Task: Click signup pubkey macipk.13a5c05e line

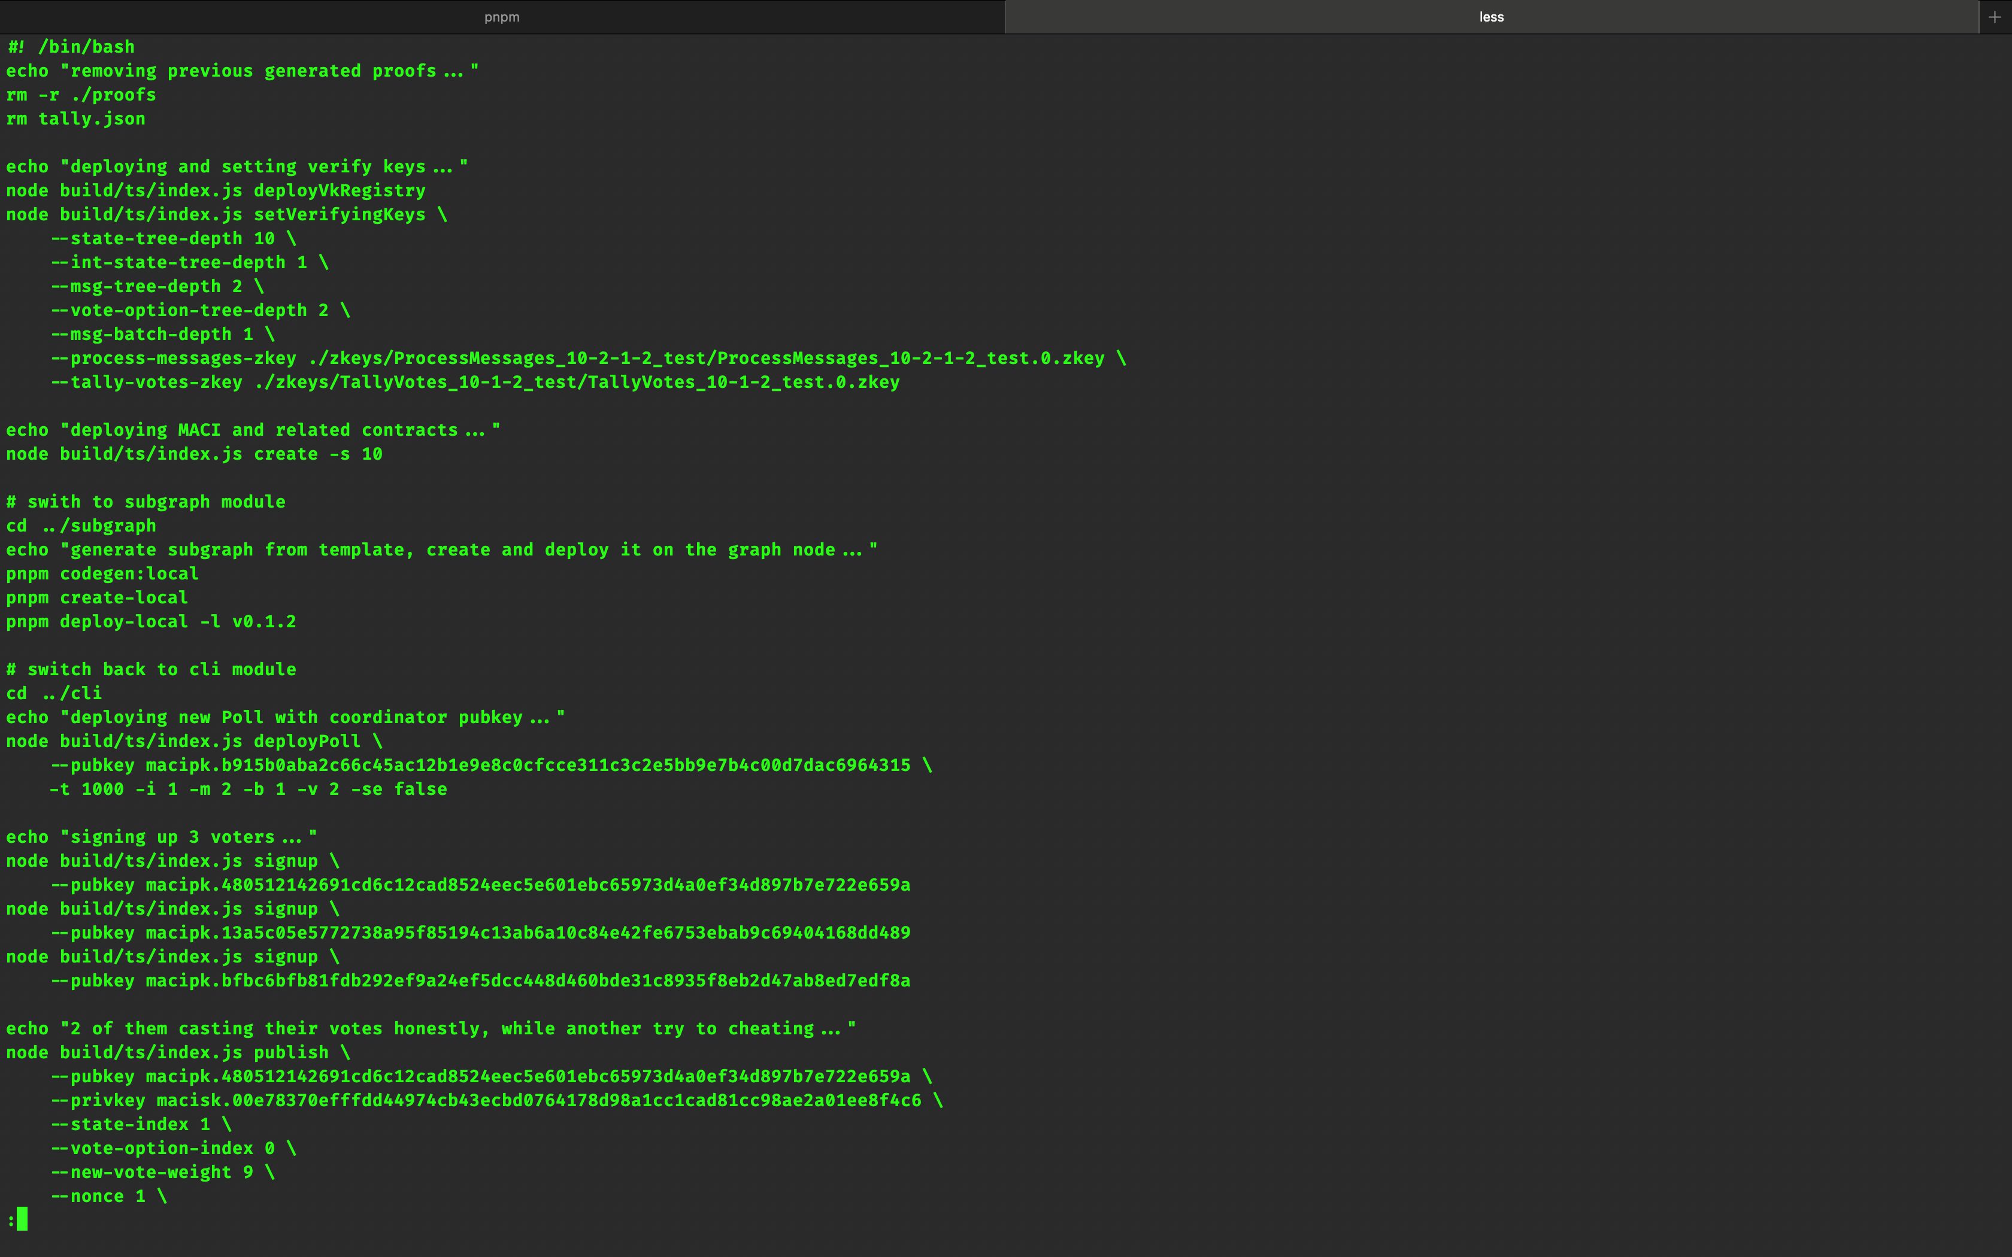Action: pyautogui.click(x=481, y=933)
